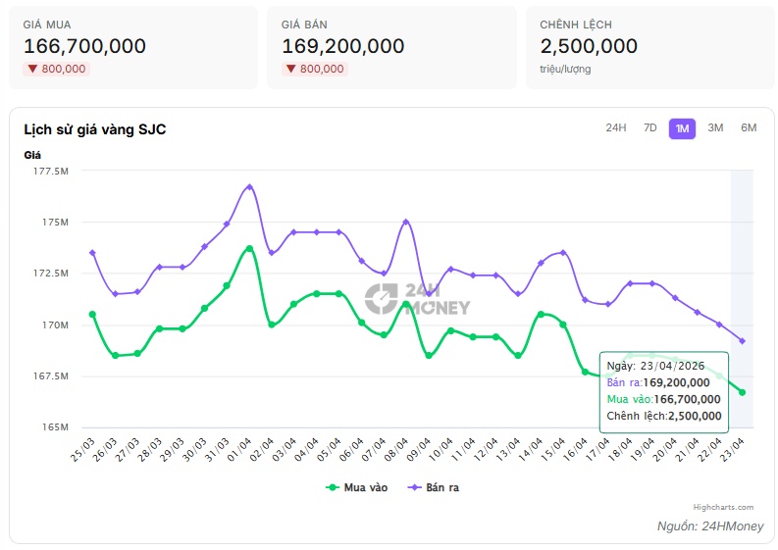Select the 24H time range tab
The image size is (778, 550).
(616, 128)
